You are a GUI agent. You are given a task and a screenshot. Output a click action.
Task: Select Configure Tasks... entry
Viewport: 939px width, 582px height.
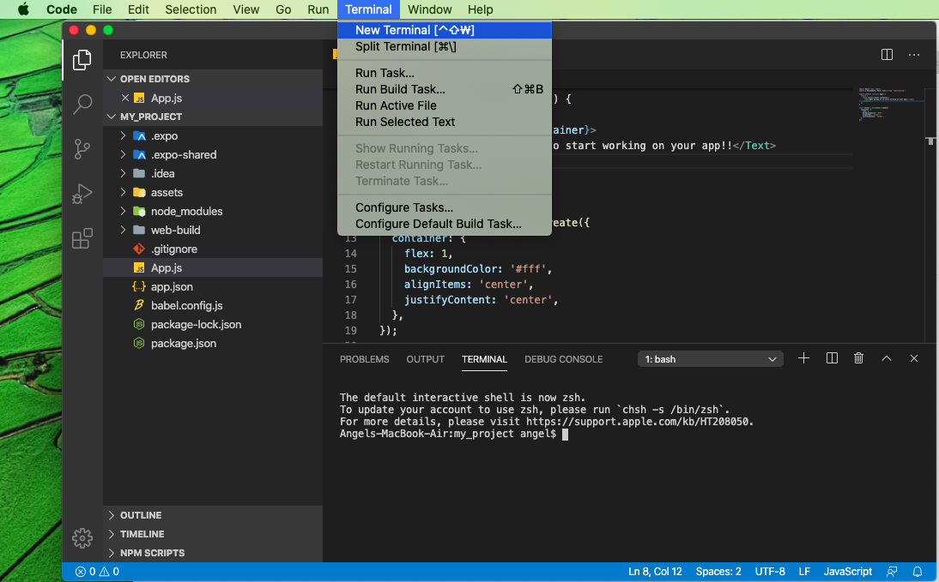445,207
